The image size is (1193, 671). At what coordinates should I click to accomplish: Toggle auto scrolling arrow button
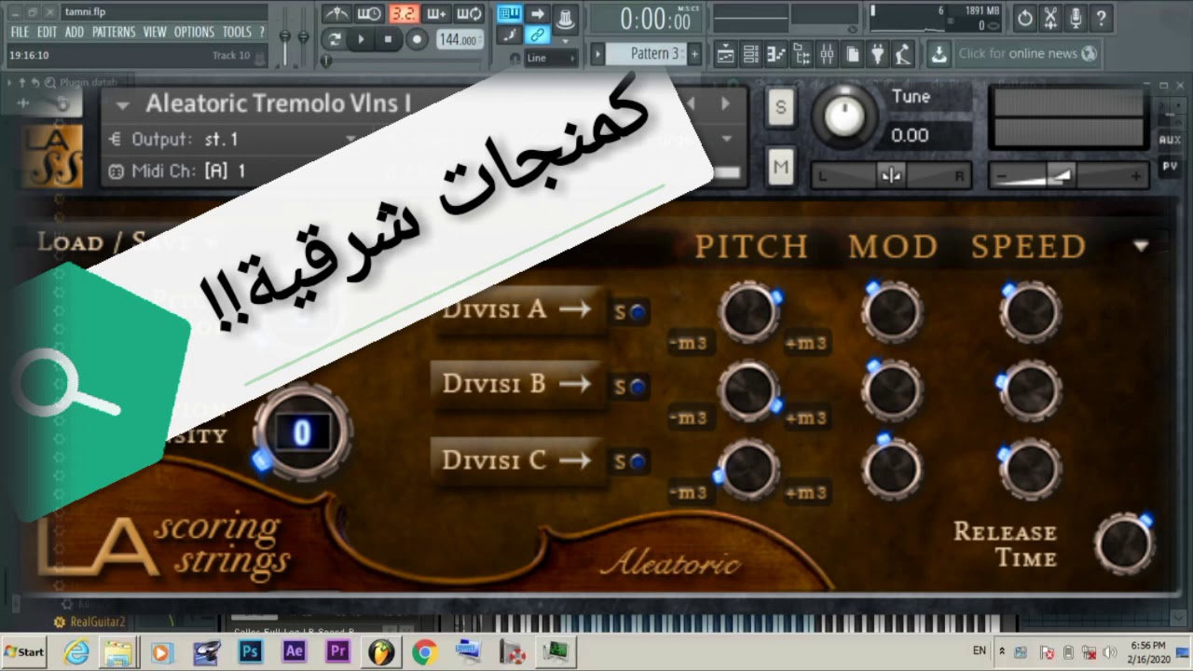(538, 13)
